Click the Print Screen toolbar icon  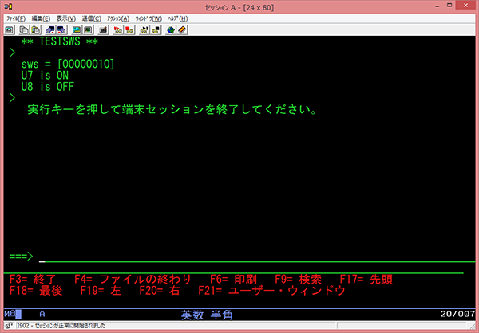10,30
